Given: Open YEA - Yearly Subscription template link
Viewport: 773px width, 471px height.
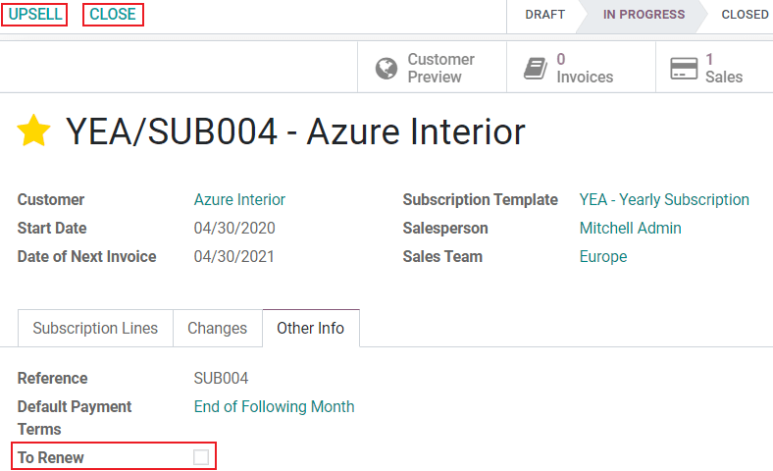Looking at the screenshot, I should [x=664, y=200].
